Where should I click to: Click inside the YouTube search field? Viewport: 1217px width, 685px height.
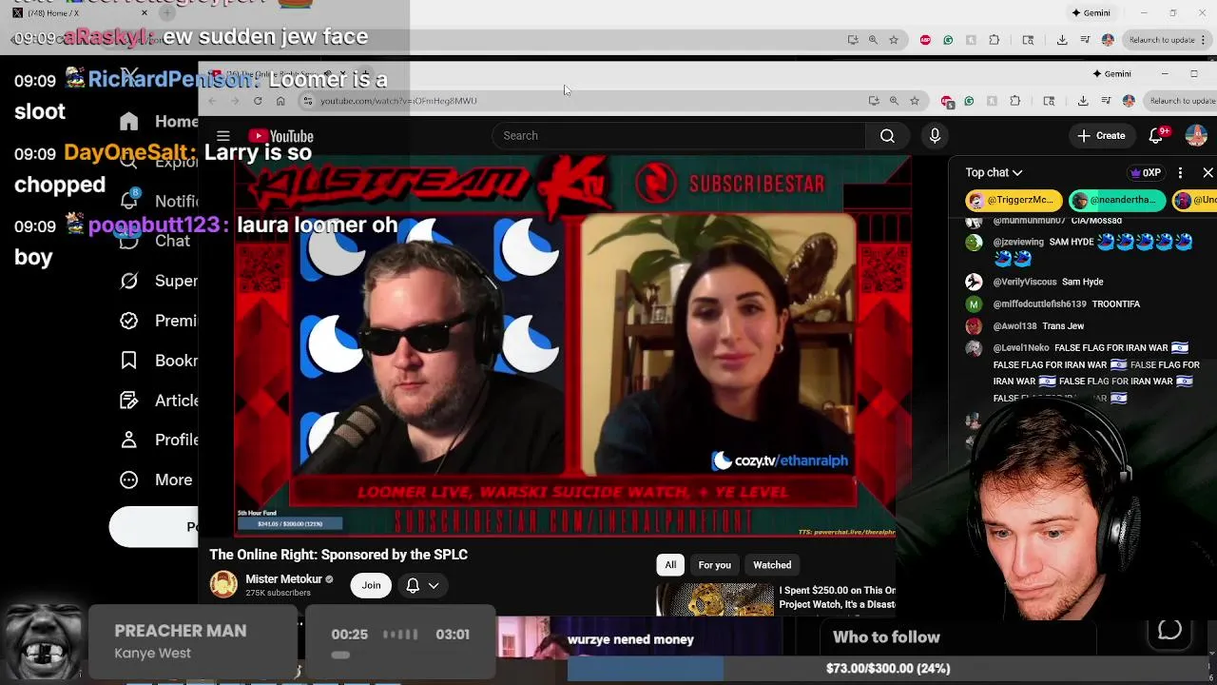tap(679, 136)
